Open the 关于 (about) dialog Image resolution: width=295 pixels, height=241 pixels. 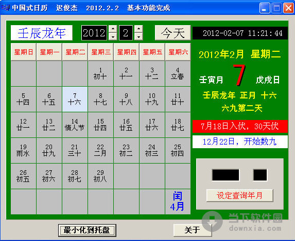tap(193, 230)
